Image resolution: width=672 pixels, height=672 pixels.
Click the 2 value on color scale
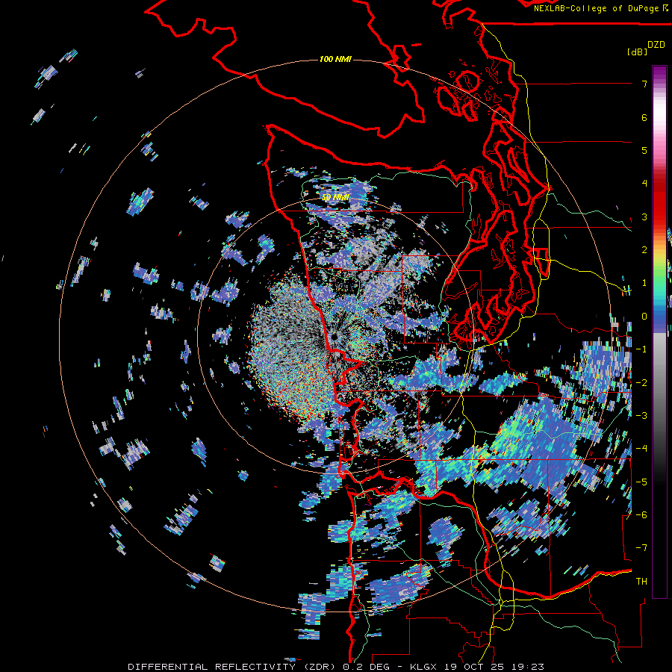[644, 250]
